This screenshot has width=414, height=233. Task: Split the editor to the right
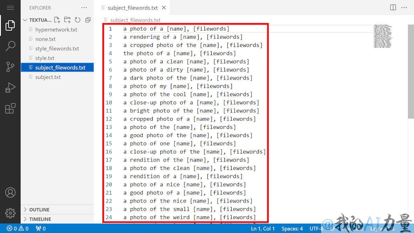[393, 7]
